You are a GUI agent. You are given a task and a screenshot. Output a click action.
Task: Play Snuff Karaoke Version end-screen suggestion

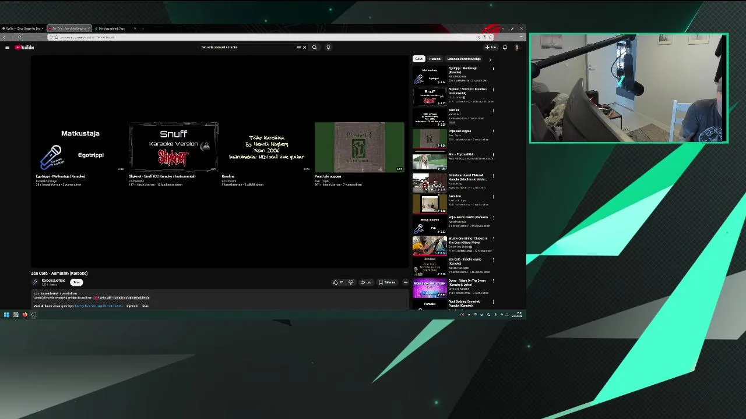pyautogui.click(x=173, y=147)
